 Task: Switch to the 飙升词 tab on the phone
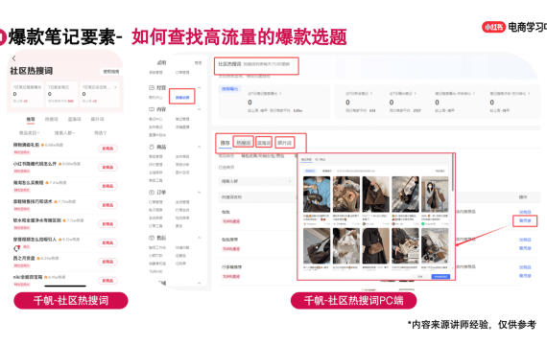pyautogui.click(x=97, y=120)
